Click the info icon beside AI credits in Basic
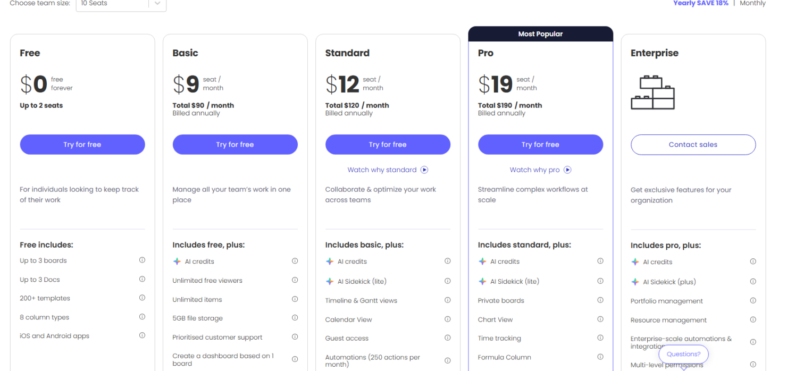This screenshot has height=371, width=787. point(295,261)
